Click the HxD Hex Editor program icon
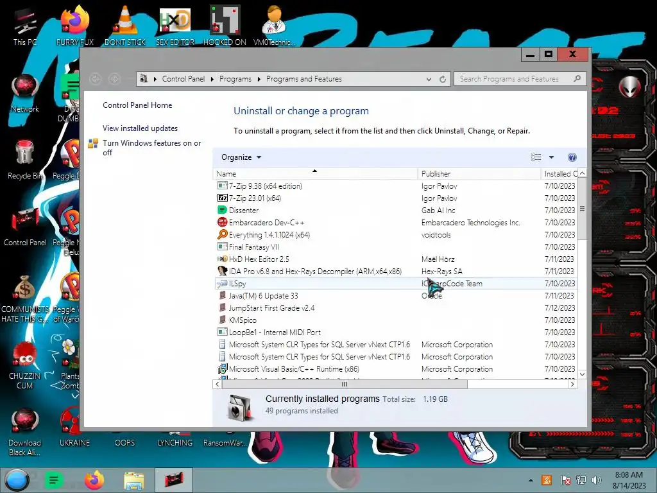Image resolution: width=657 pixels, height=493 pixels. 222,259
